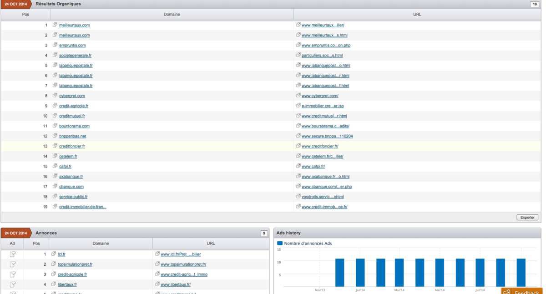Click the 24 OCT 2014 date tag beside Annonces

tap(15, 233)
